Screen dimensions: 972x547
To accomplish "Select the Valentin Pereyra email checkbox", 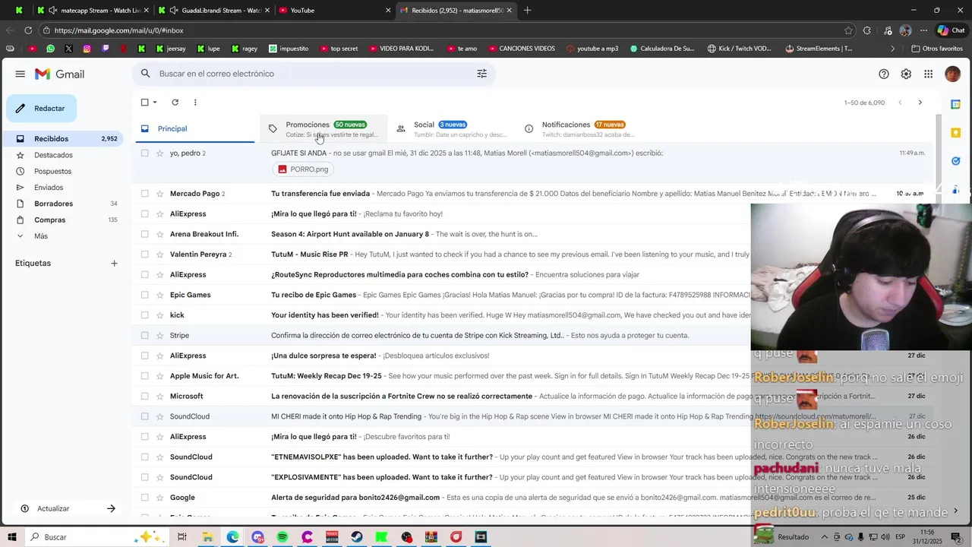I will (x=144, y=255).
